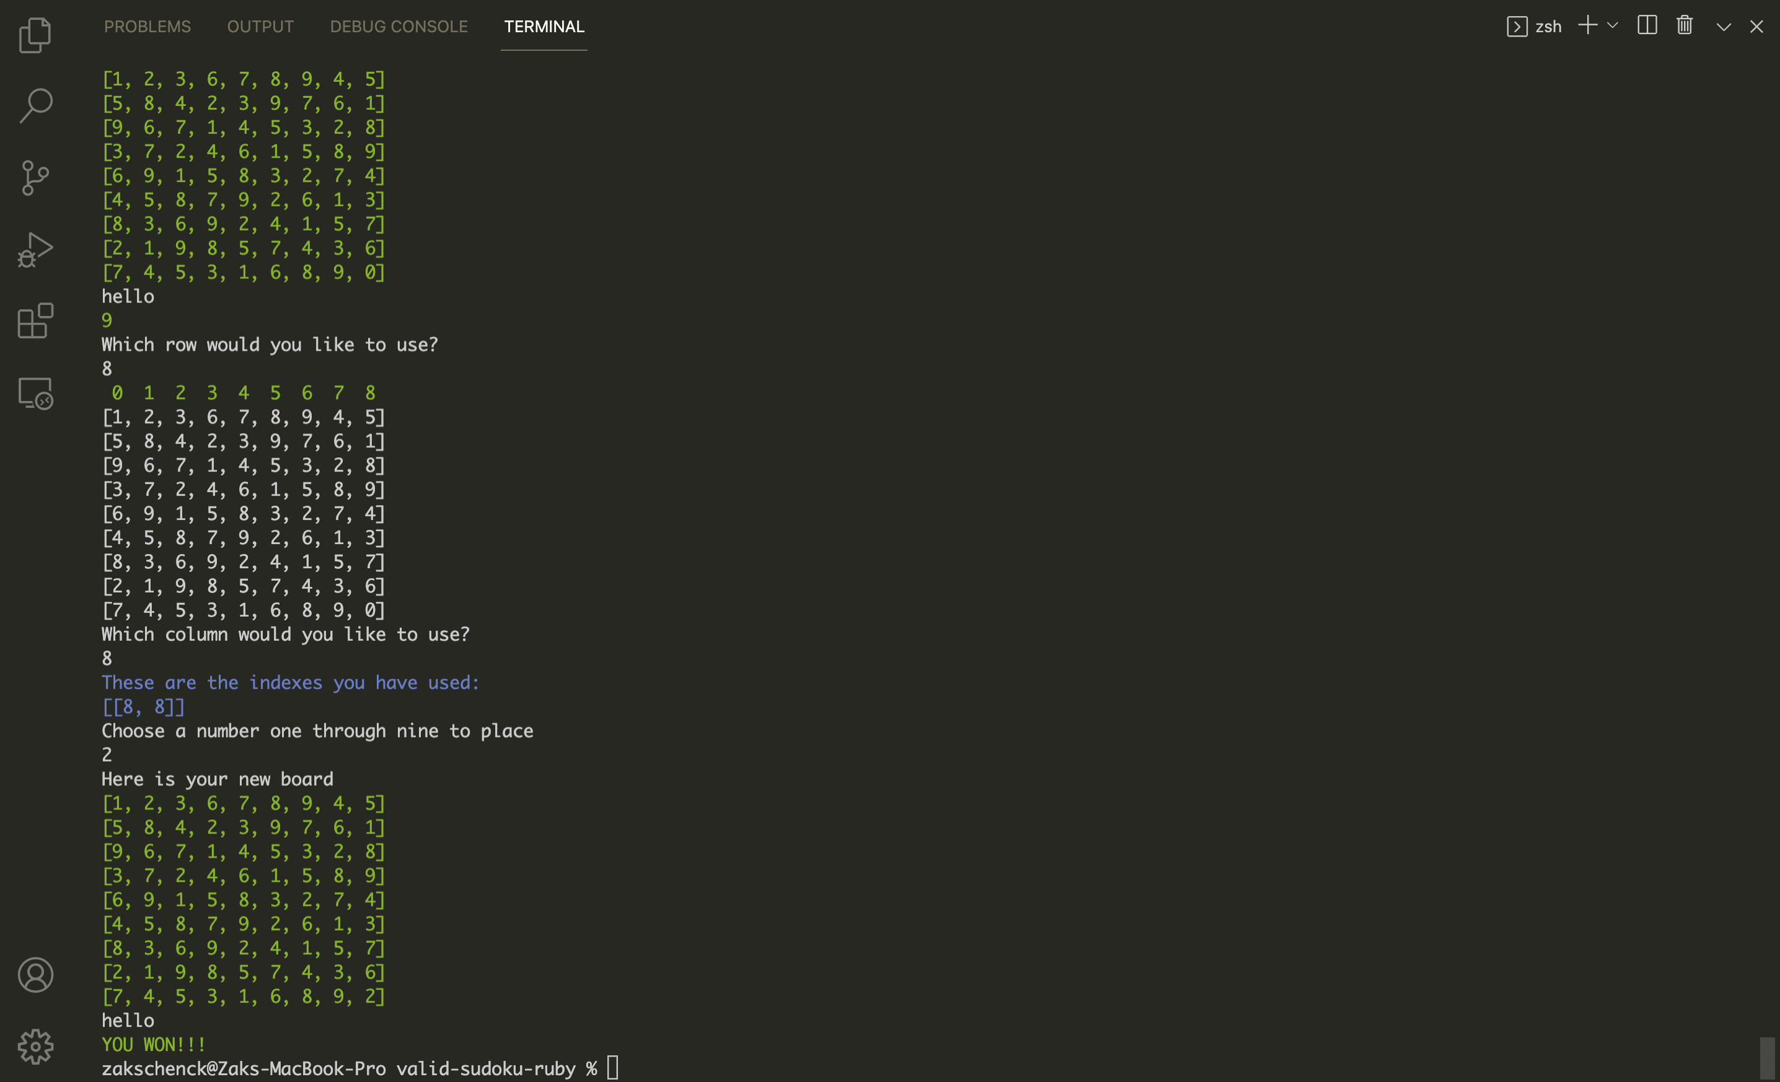Viewport: 1780px width, 1082px height.
Task: Open the Manage settings gear
Action: point(35,1047)
